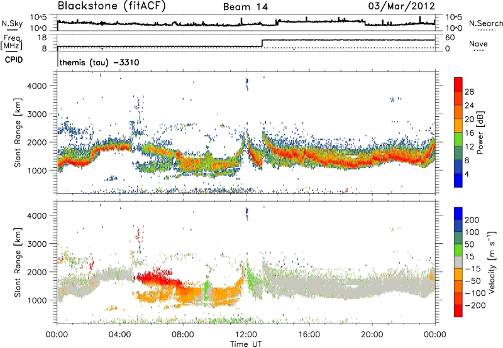The width and height of the screenshot is (503, 348).
Task: Click the '4' tick on power colorbar
Action: [467, 174]
